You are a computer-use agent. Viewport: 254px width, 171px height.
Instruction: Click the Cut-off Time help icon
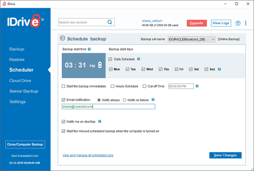click(x=197, y=86)
